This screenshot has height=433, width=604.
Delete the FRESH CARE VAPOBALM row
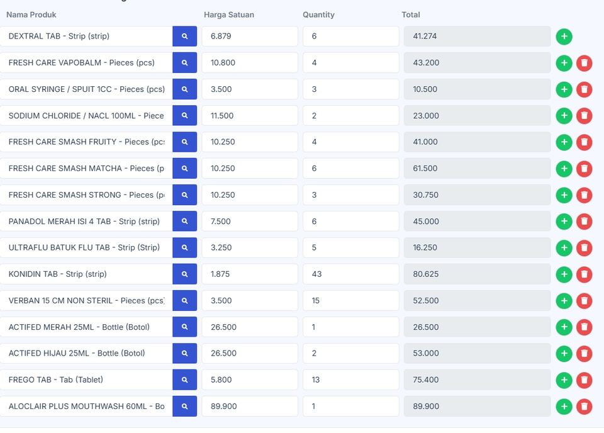click(x=584, y=63)
